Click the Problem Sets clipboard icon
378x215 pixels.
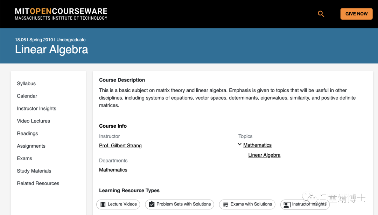coord(152,204)
